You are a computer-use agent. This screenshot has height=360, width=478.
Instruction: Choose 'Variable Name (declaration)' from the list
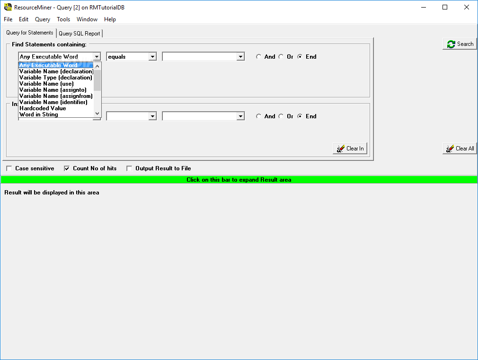point(56,71)
